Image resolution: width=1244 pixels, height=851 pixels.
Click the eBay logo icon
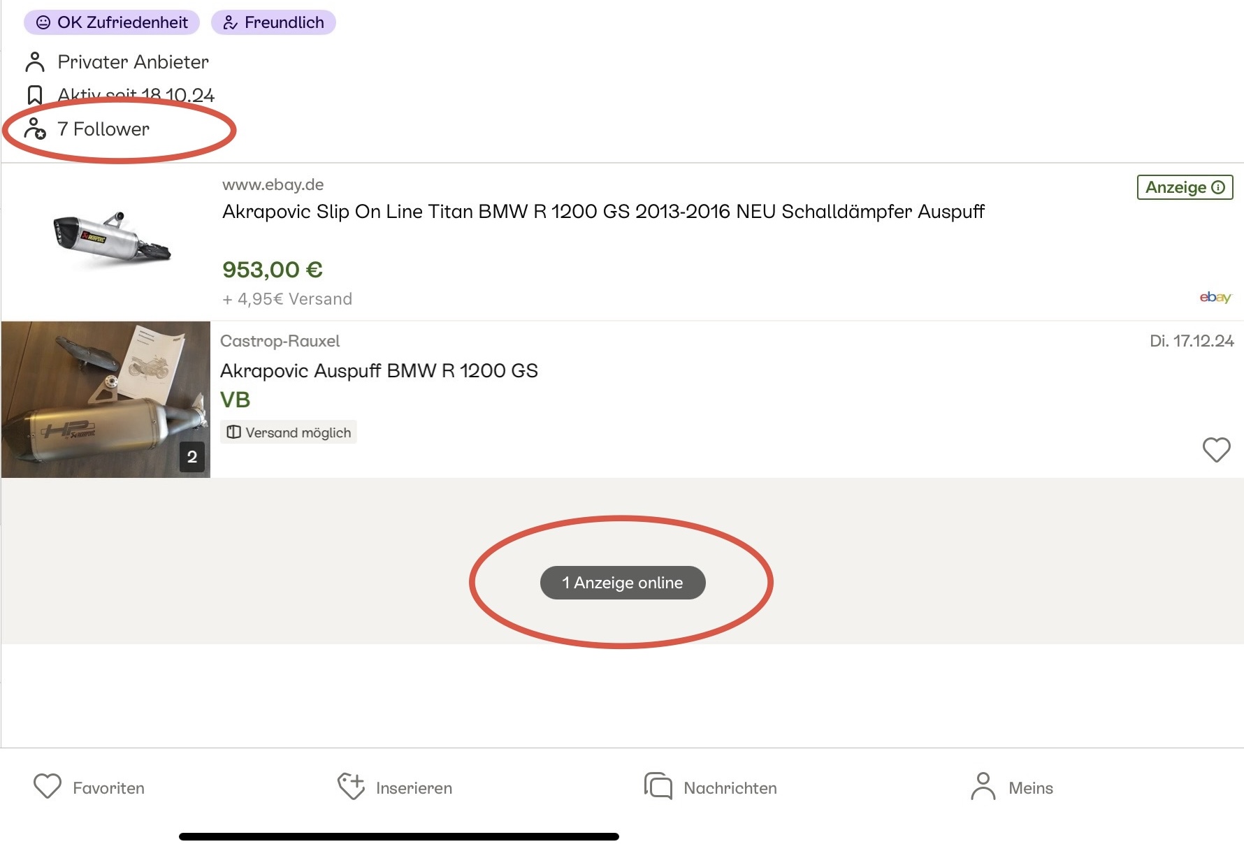[x=1215, y=298]
